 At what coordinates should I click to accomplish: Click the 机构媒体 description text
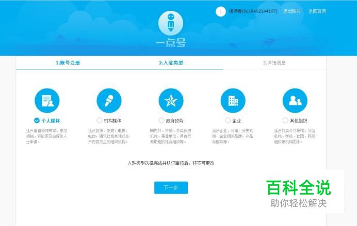[x=108, y=136]
